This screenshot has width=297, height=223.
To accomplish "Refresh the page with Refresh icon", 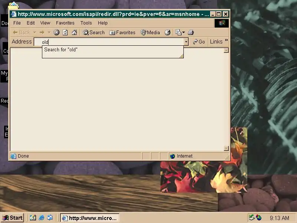I will tap(65, 32).
